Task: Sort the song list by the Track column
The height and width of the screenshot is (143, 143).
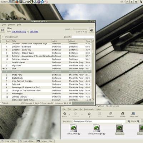Action: pyautogui.click(x=8, y=41)
